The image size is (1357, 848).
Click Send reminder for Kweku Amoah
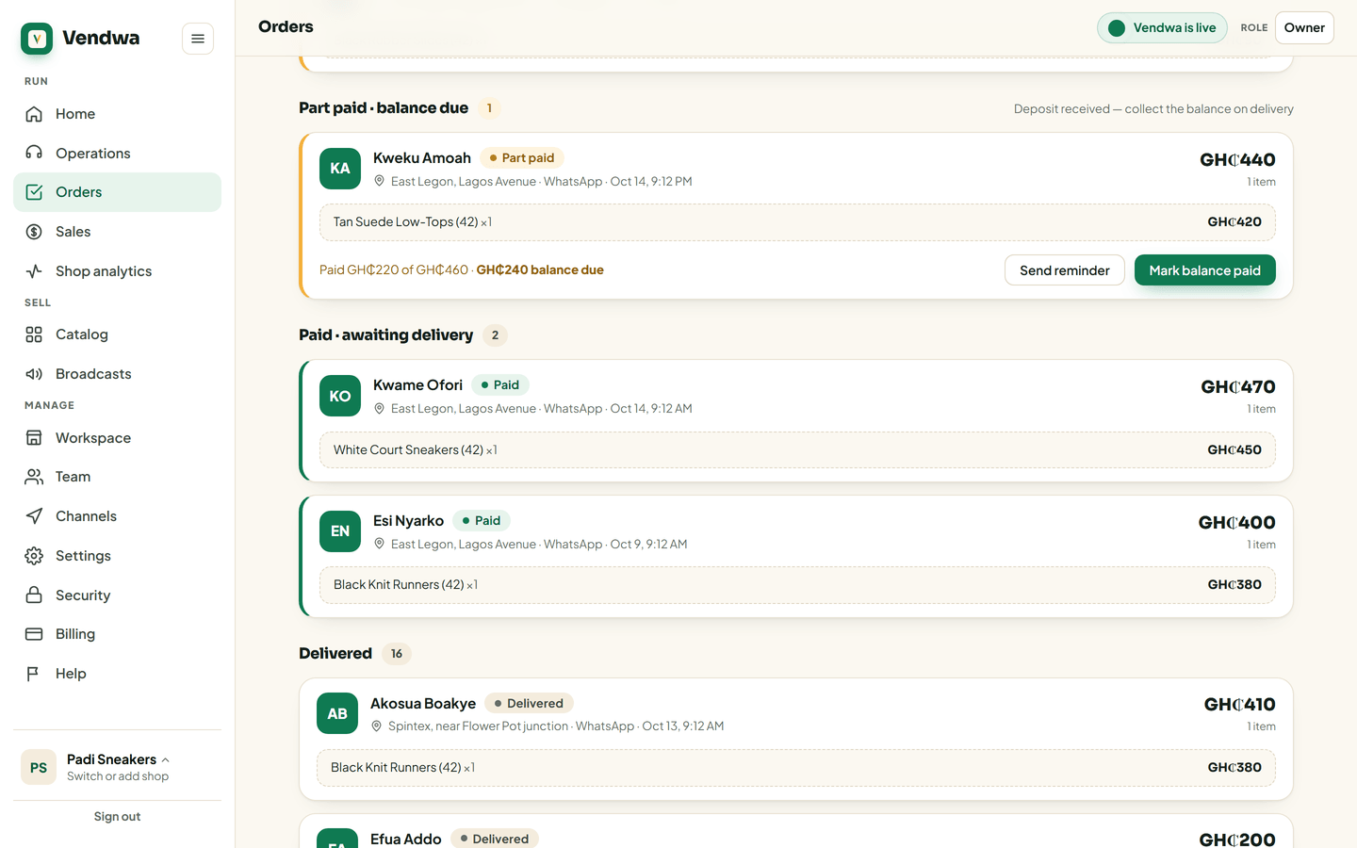(x=1065, y=270)
